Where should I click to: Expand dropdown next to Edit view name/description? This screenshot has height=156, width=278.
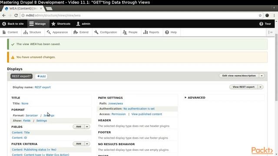click(261, 76)
